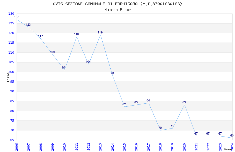Click the 80 y-axis tick value
The width and height of the screenshot is (235, 152).
click(12, 111)
